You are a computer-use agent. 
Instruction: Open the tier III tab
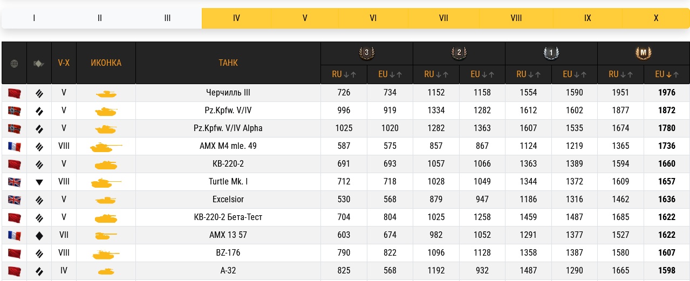point(167,18)
